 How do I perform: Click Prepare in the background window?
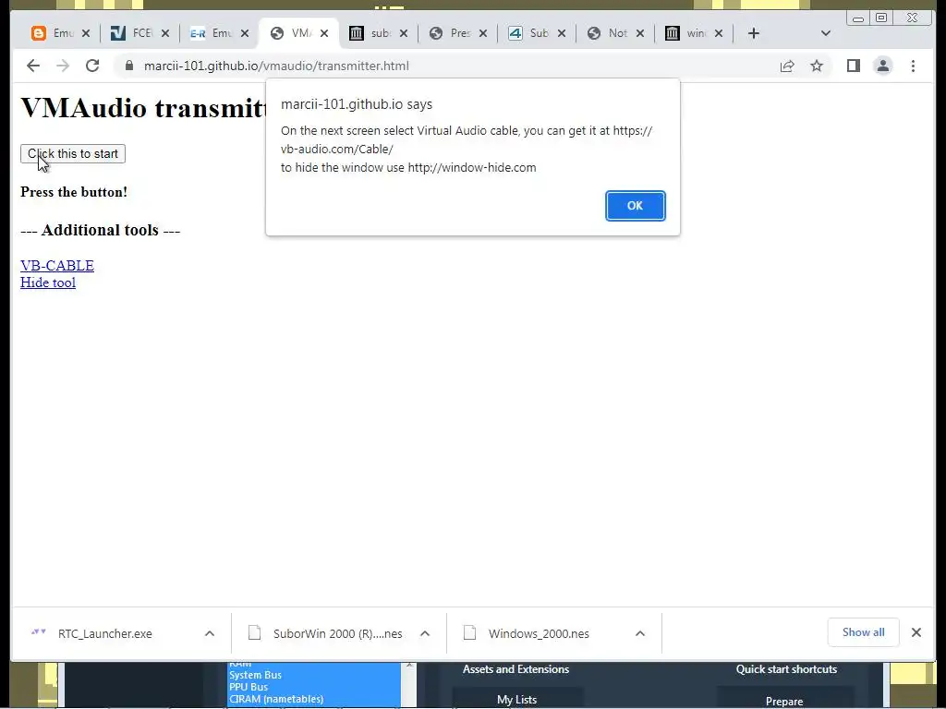pyautogui.click(x=784, y=702)
